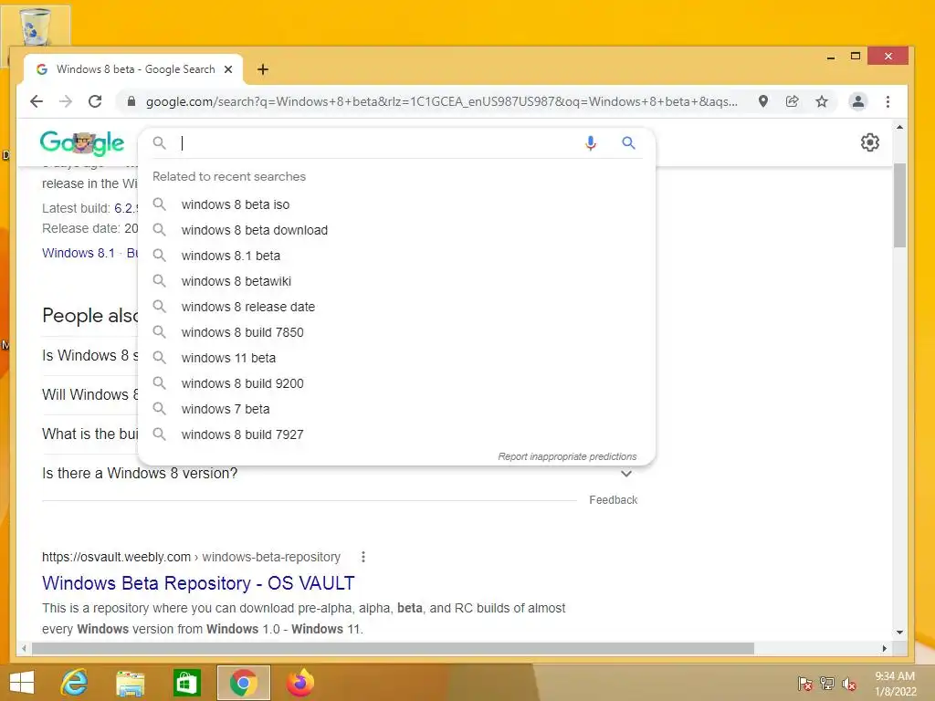Maximize the Chrome window

(x=855, y=56)
